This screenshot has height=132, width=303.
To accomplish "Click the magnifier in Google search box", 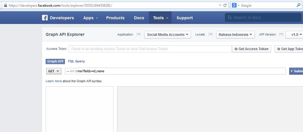I will click(x=298, y=5).
